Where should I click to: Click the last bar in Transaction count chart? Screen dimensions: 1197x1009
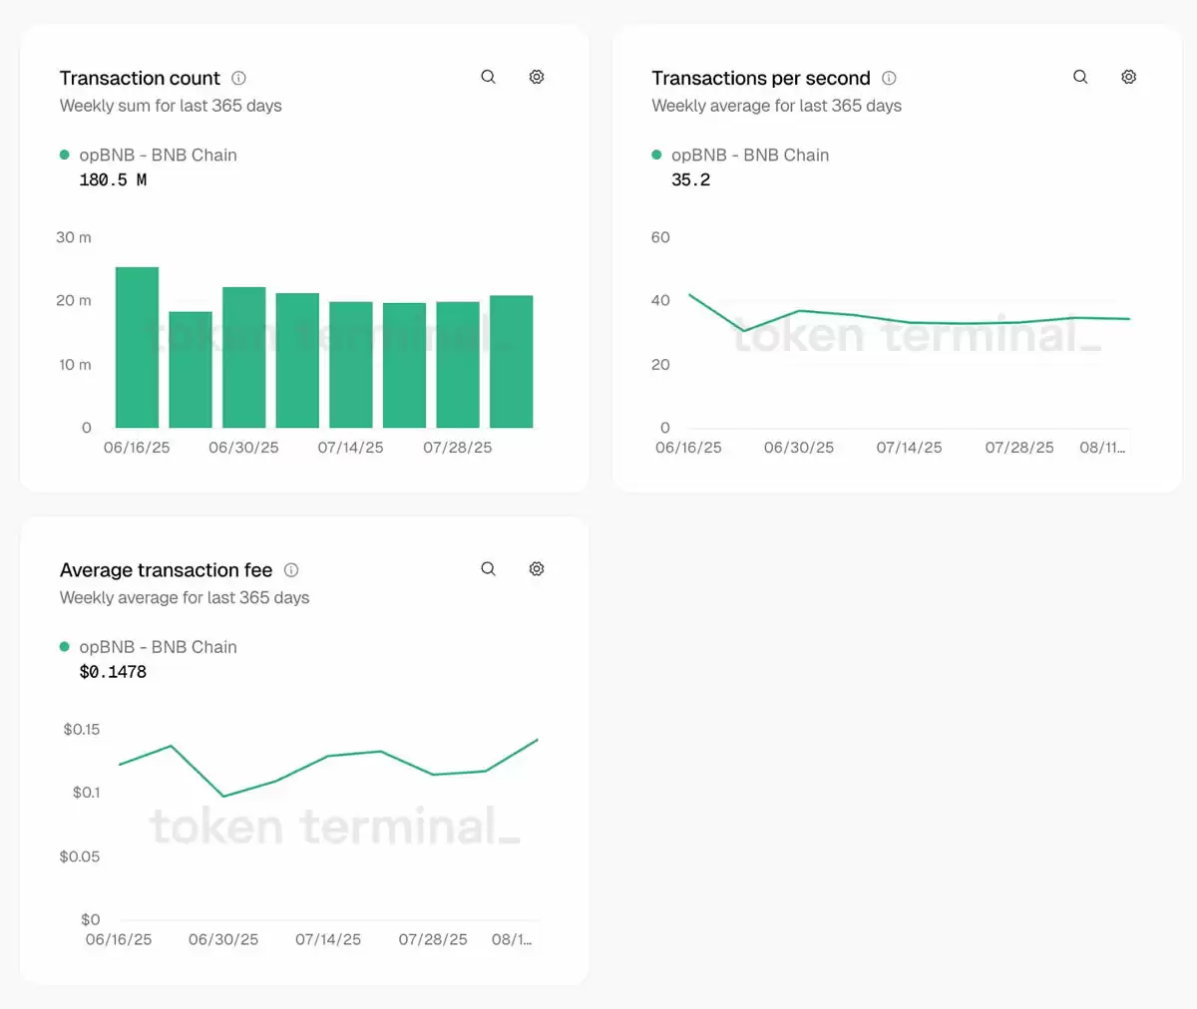pyautogui.click(x=511, y=361)
